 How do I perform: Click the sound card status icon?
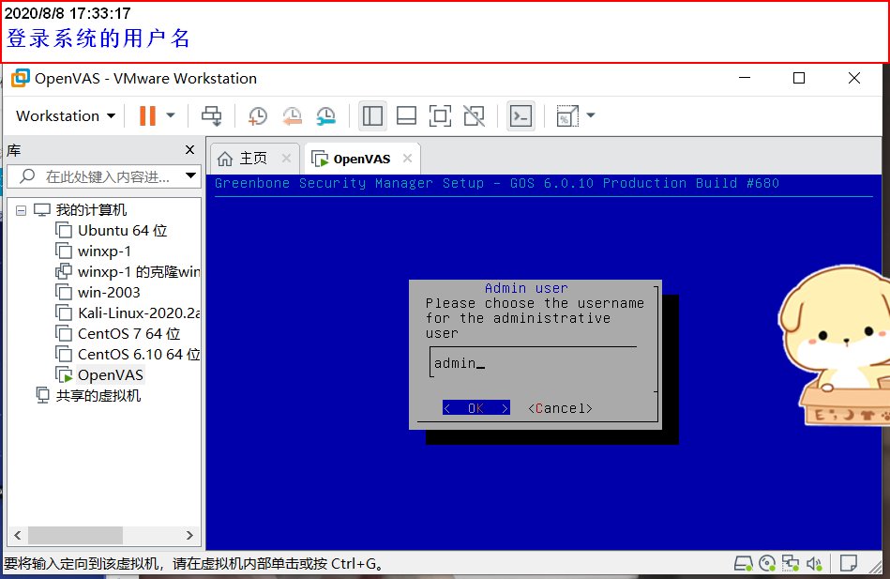point(815,563)
